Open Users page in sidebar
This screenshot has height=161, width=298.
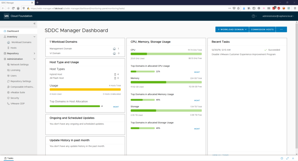13,76
